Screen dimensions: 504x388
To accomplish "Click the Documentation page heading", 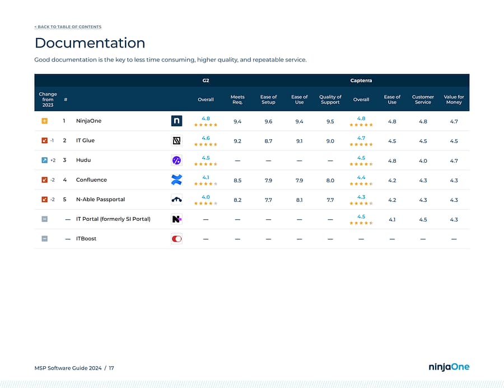I will (x=90, y=43).
